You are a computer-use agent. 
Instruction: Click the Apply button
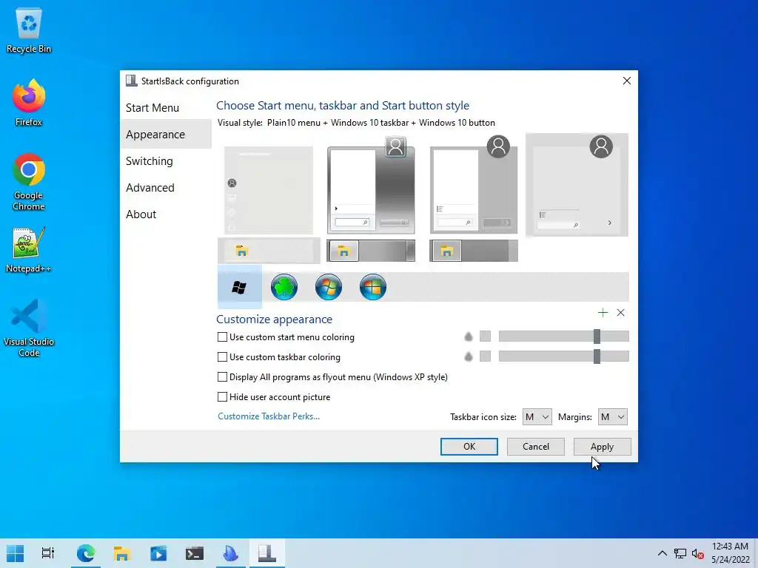point(602,447)
